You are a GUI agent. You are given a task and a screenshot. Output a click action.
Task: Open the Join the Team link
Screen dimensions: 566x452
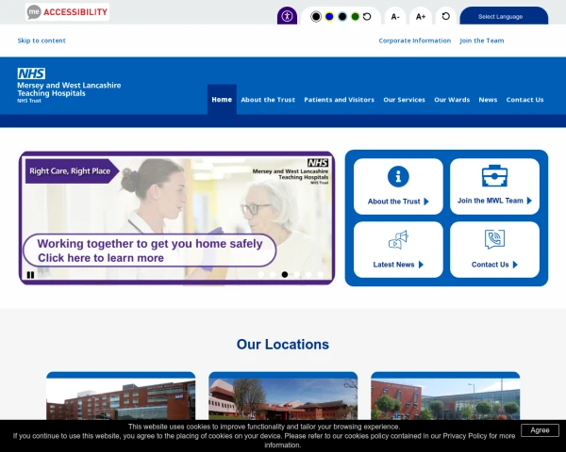(x=481, y=40)
